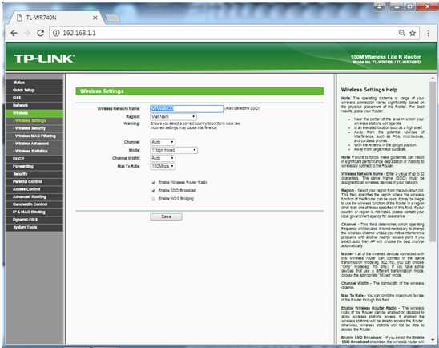Open Advanced Routing menu item
Screen dimensions: 439x348
pyautogui.click(x=34, y=196)
